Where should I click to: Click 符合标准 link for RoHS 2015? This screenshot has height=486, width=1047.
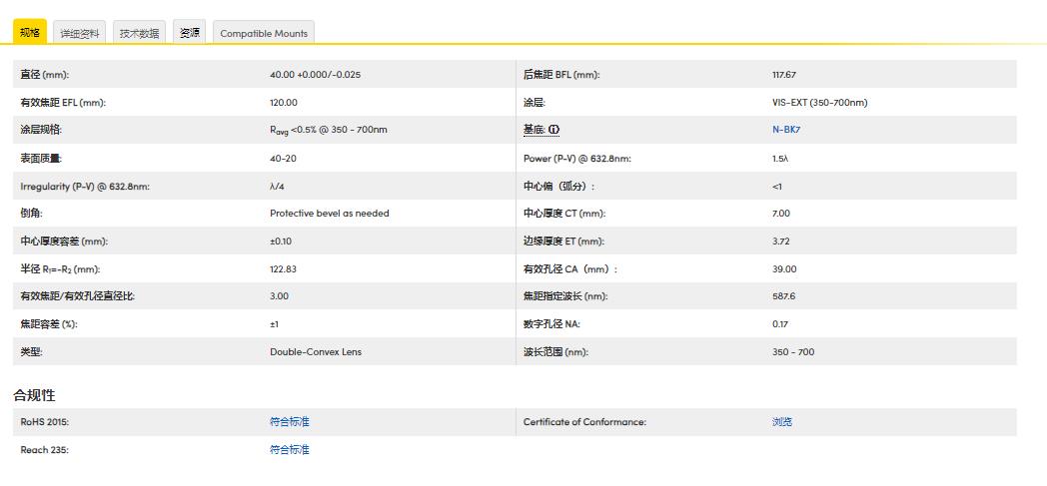pos(290,422)
